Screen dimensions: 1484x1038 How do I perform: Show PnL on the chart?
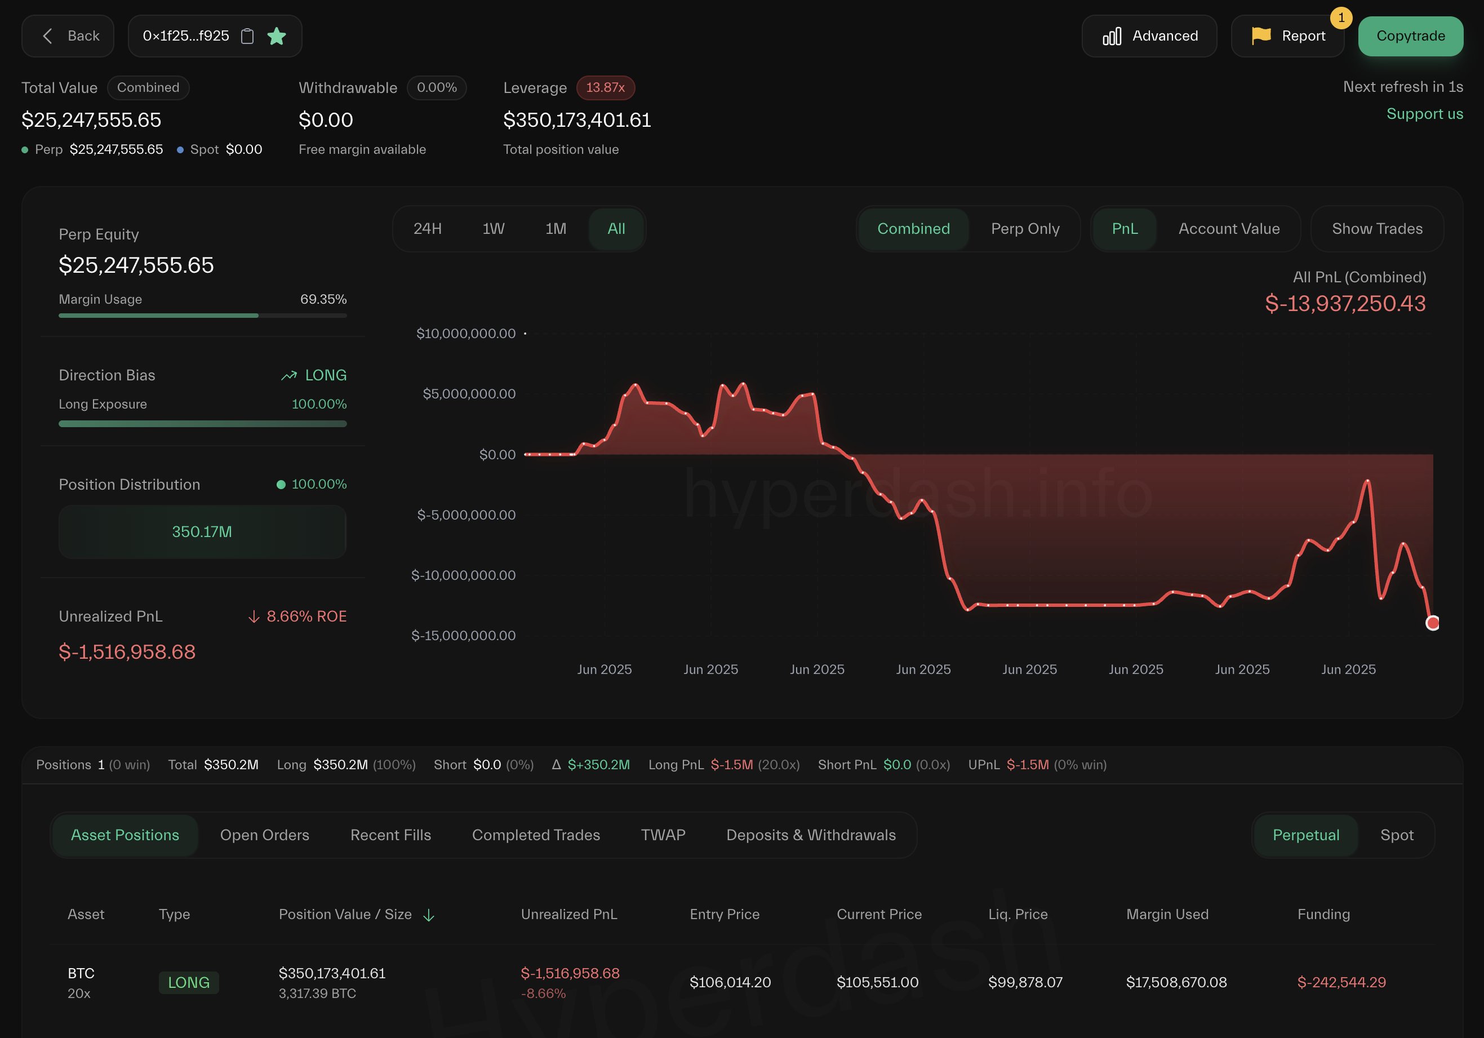tap(1125, 229)
